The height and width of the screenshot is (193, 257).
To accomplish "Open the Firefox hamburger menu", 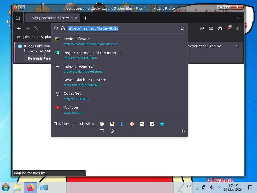I will [x=238, y=28].
